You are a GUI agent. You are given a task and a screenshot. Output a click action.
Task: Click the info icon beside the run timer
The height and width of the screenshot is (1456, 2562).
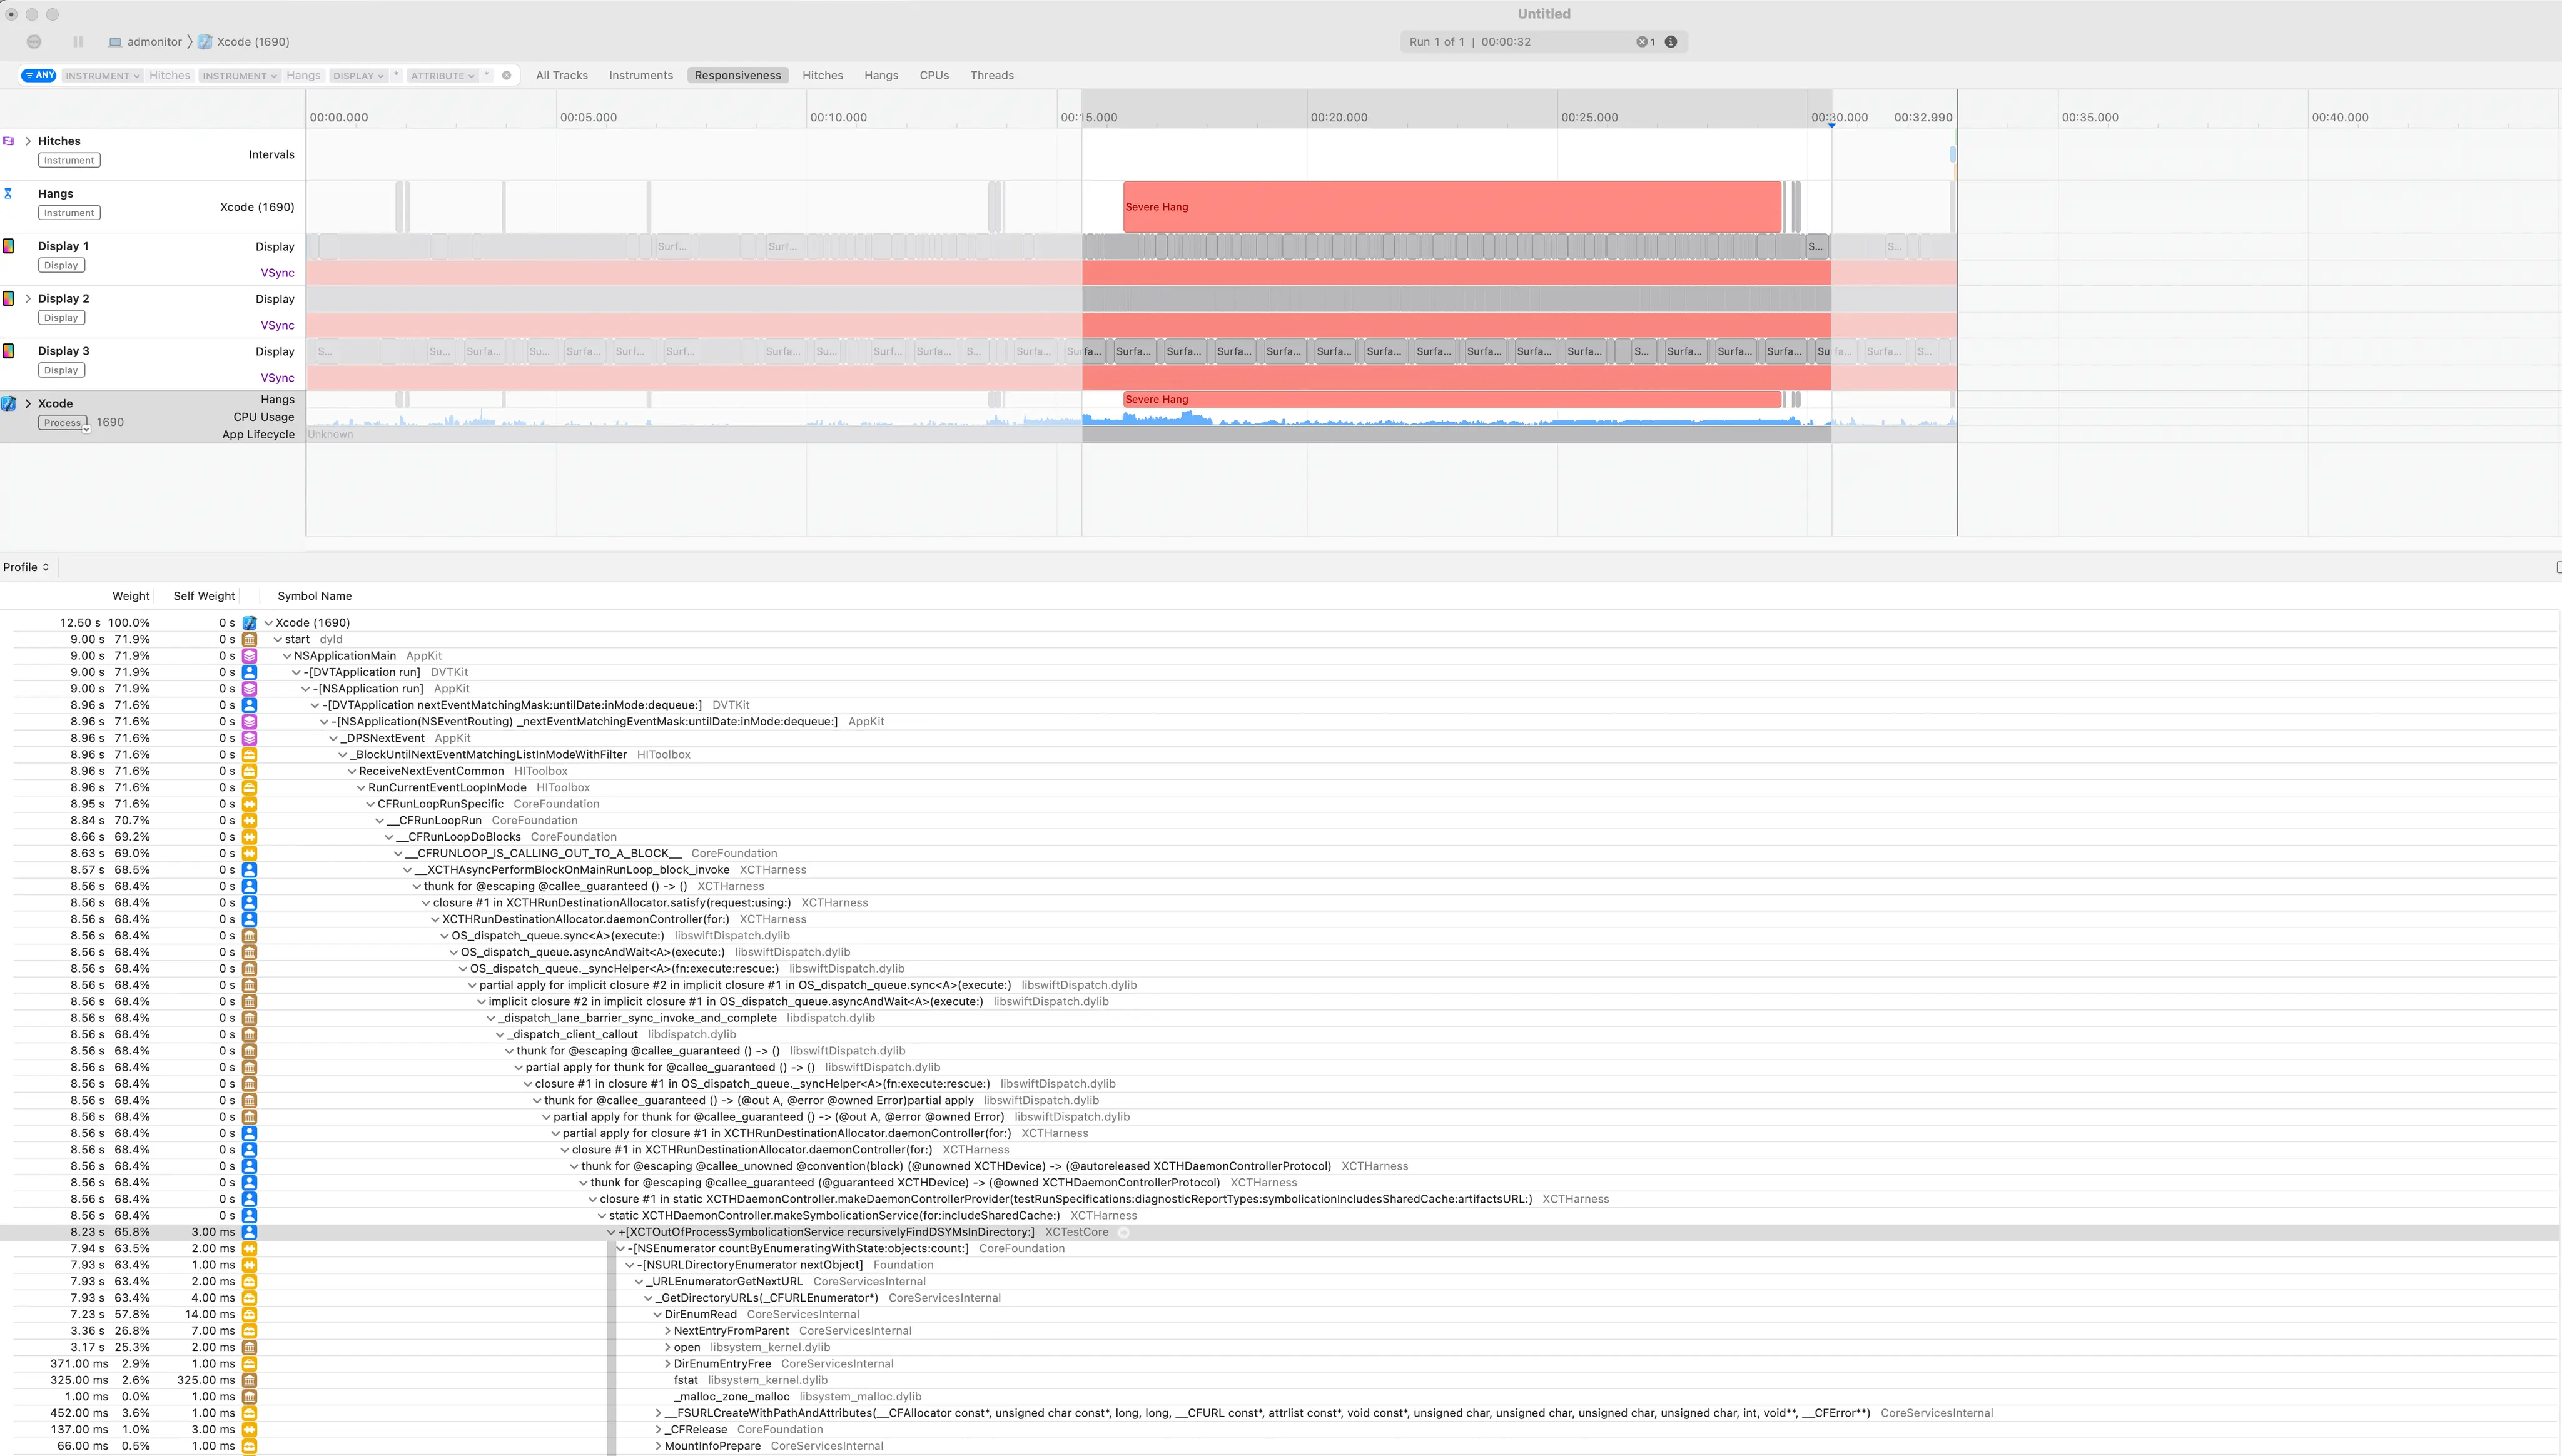[1671, 42]
